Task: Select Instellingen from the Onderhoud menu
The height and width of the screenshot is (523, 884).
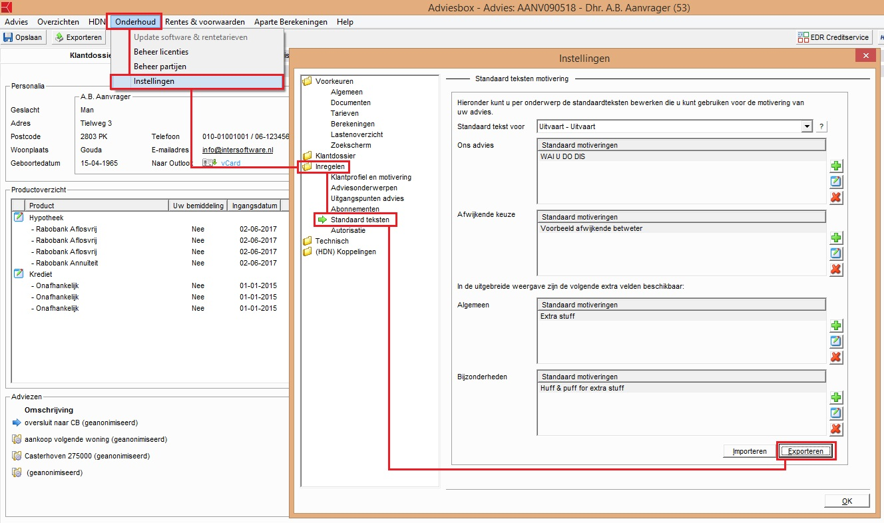Action: tap(154, 81)
